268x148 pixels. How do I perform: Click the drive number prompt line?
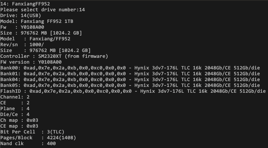(x=43, y=9)
